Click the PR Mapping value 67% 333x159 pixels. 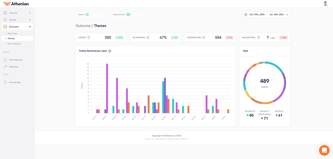163,38
